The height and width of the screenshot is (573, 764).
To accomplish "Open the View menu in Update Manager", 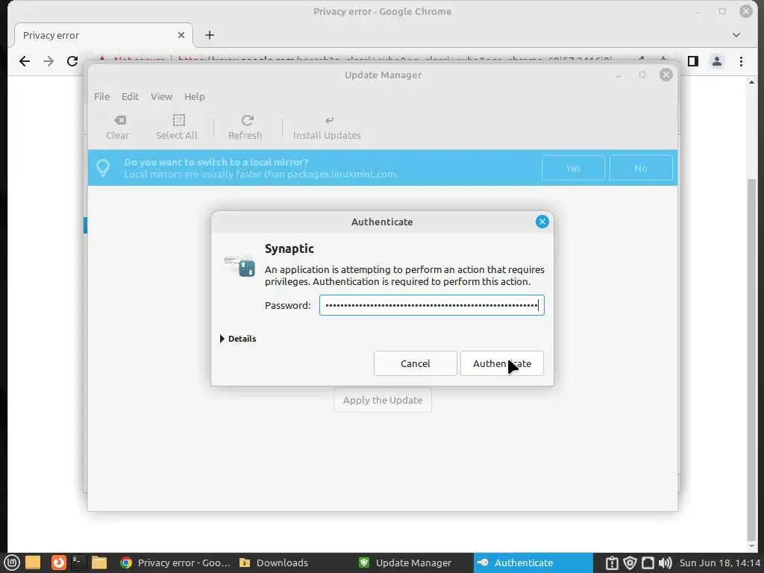I will pyautogui.click(x=161, y=96).
